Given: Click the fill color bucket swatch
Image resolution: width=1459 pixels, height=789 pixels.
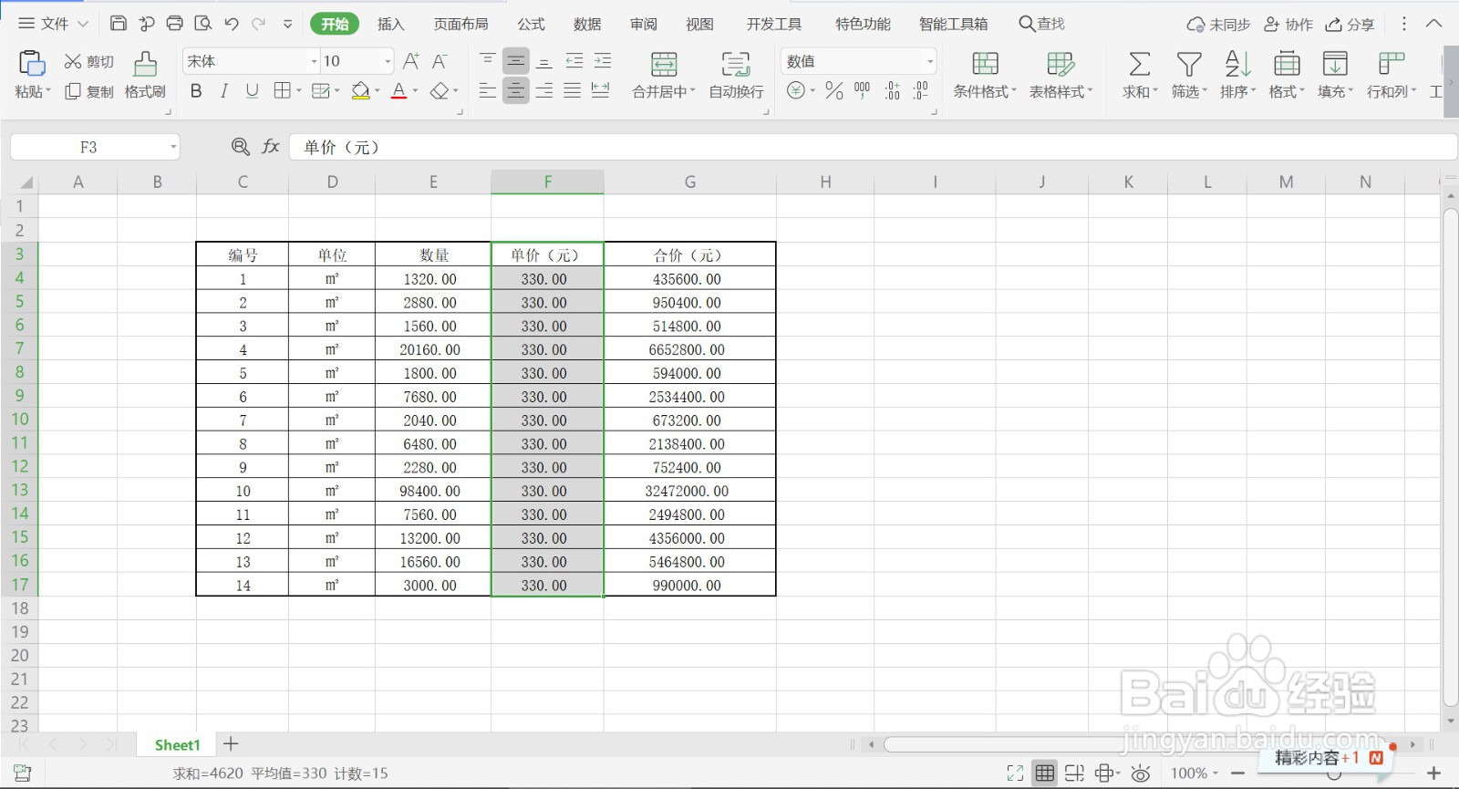Looking at the screenshot, I should 360,90.
